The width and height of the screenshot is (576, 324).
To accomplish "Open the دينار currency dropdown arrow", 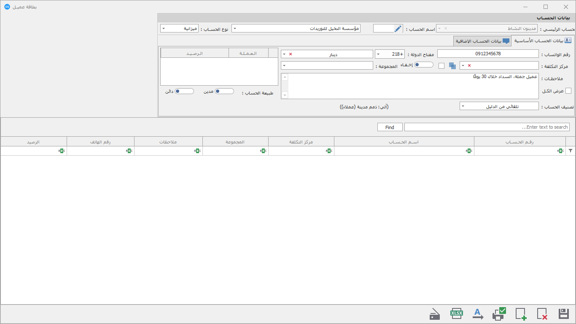I will (284, 54).
